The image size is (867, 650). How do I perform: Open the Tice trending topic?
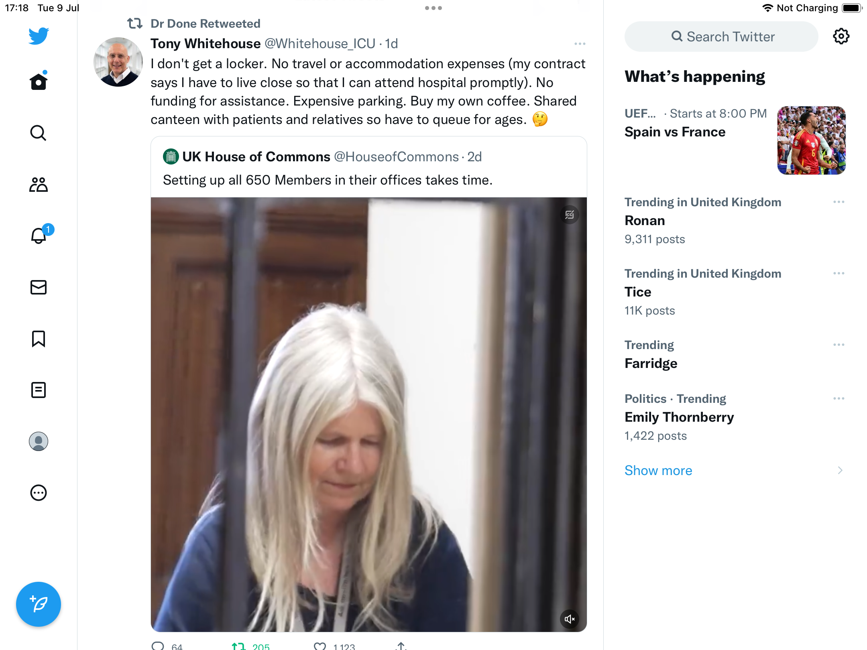638,292
